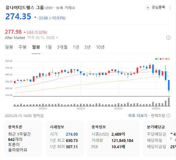Click the 210.00 y-axis label
This screenshot has width=176, height=160.
click(9, 95)
